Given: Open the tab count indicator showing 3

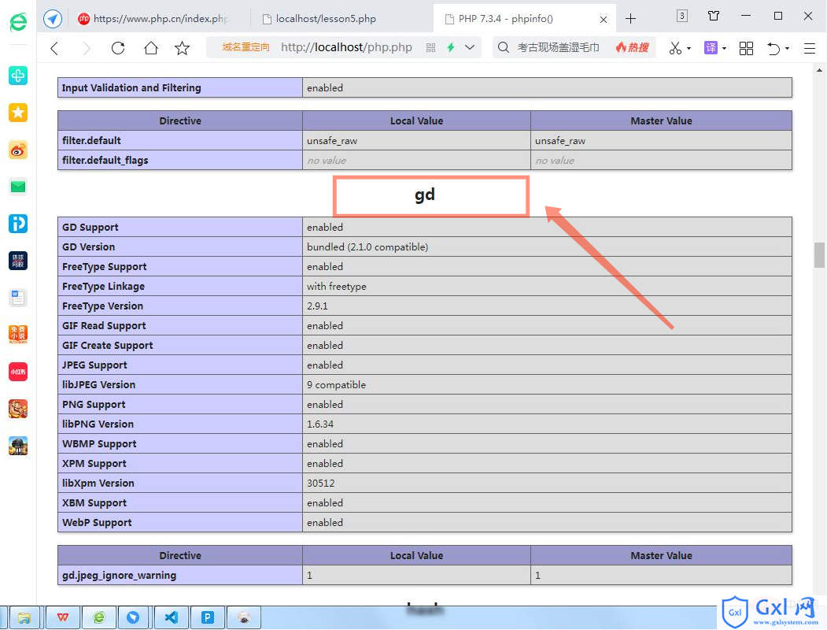Looking at the screenshot, I should 681,16.
